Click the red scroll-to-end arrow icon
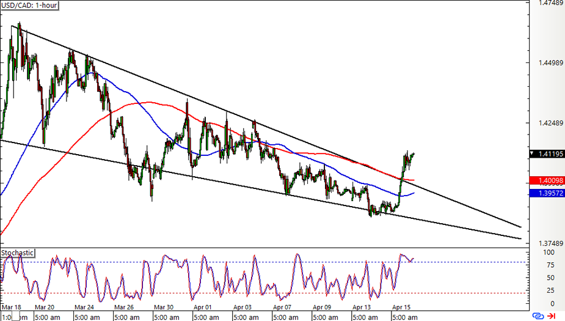Image resolution: width=565 pixels, height=321 pixels. click(x=552, y=316)
